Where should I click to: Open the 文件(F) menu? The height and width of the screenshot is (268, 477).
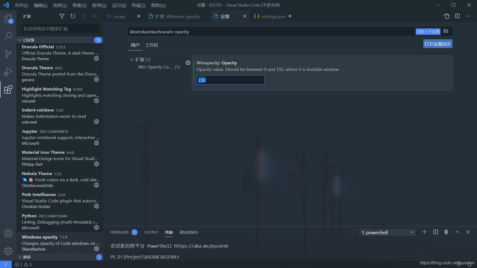pos(21,5)
